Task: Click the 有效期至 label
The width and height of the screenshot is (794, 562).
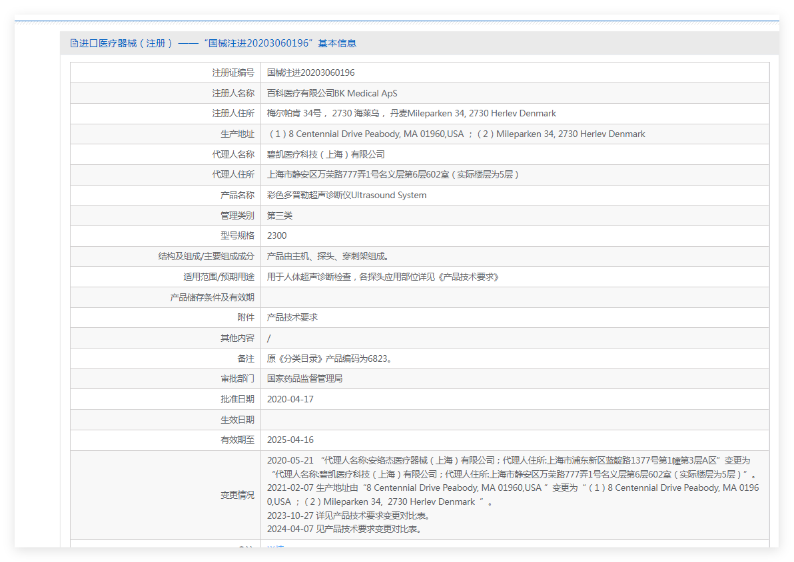Action: pos(238,440)
